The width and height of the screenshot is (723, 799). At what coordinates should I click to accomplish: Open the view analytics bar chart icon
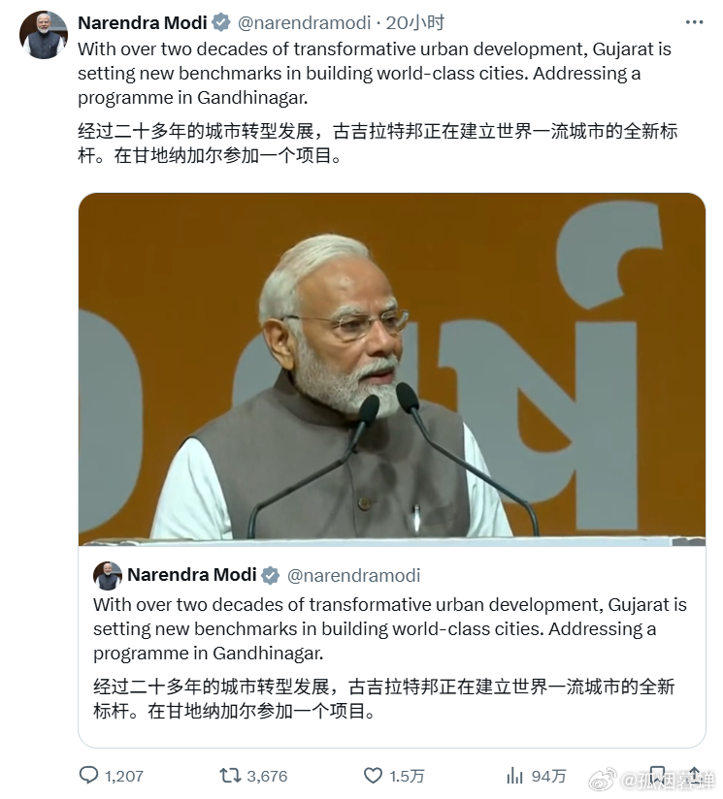point(515,776)
